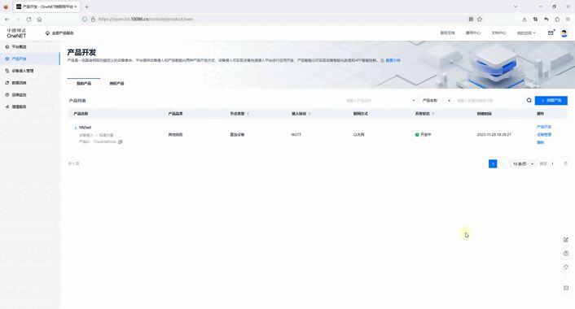Viewport: 575px width, 309px height.
Task: Click the search keyword input field
Action: (489, 100)
